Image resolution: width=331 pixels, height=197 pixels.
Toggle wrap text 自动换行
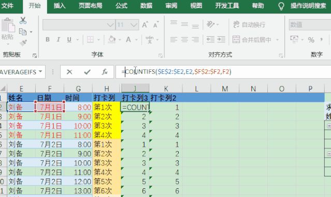(249, 25)
